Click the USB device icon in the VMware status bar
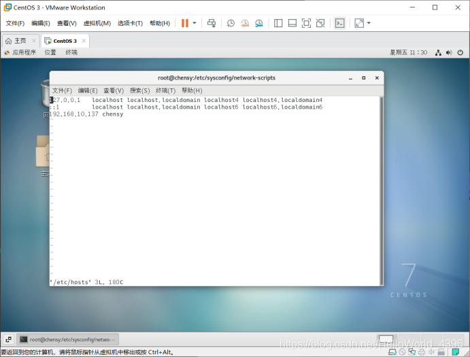470x357 pixels. click(441, 352)
